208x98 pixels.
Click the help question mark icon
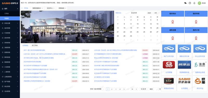point(190,3)
